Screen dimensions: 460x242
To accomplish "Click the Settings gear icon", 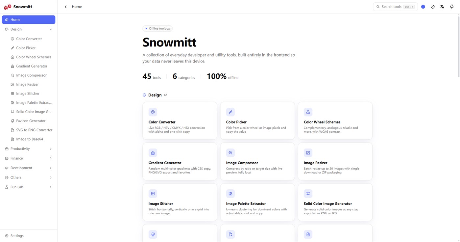I will tap(7, 236).
